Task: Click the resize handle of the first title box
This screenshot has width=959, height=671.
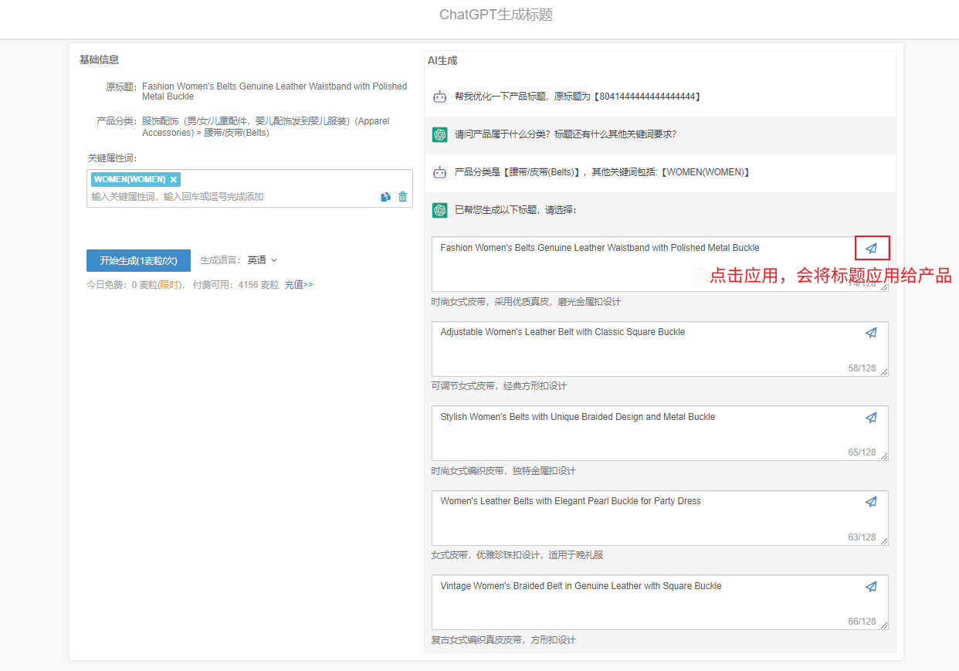Action: [885, 287]
